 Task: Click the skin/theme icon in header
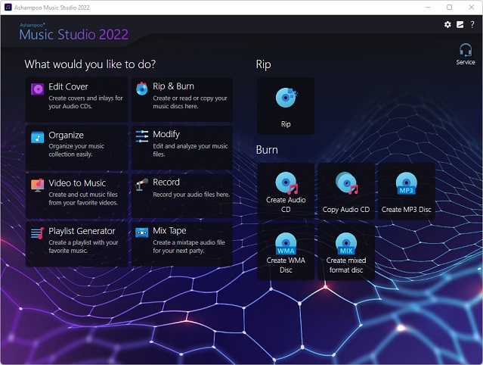[x=460, y=24]
